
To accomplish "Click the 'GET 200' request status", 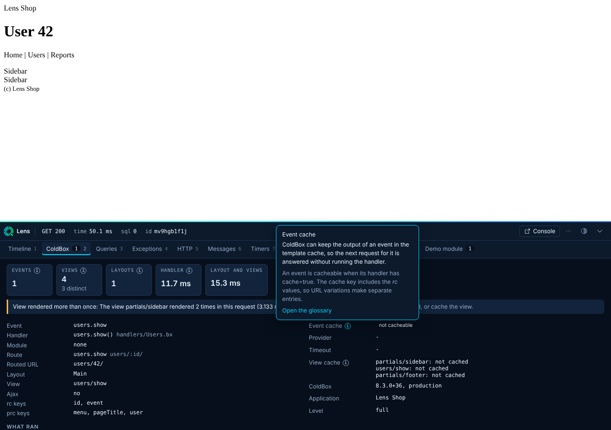I will [x=53, y=231].
